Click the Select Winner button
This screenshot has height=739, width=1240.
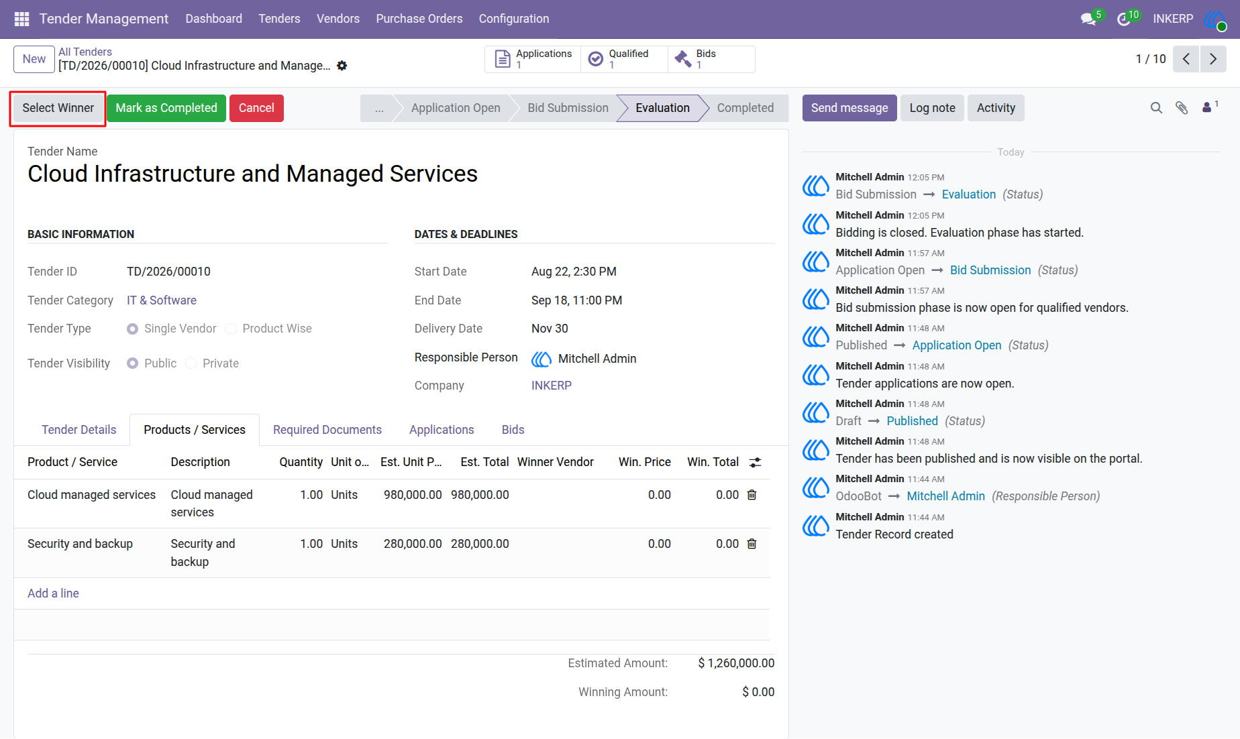coord(58,108)
